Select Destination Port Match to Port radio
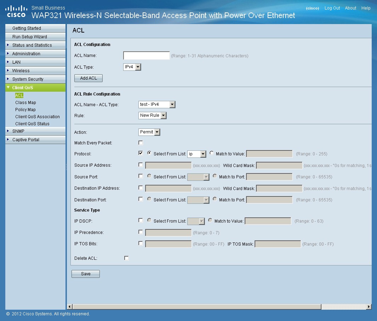Image resolution: width=377 pixels, height=321 pixels. (215, 199)
